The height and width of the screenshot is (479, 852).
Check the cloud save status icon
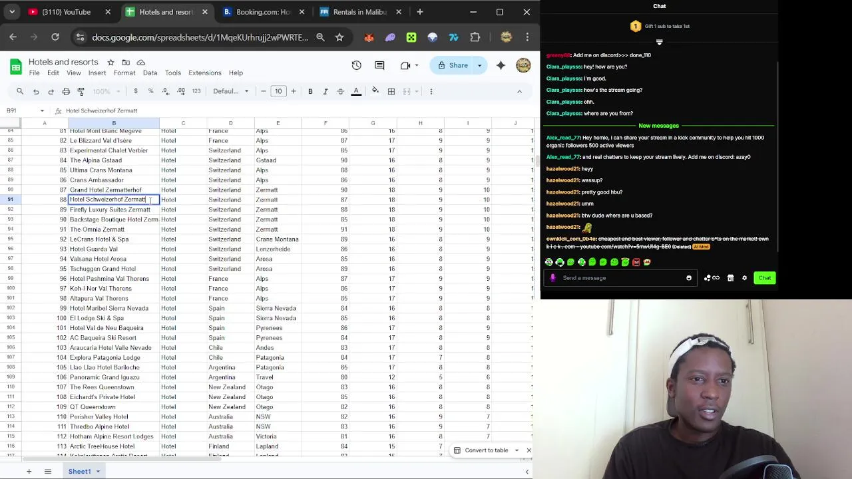tap(141, 62)
